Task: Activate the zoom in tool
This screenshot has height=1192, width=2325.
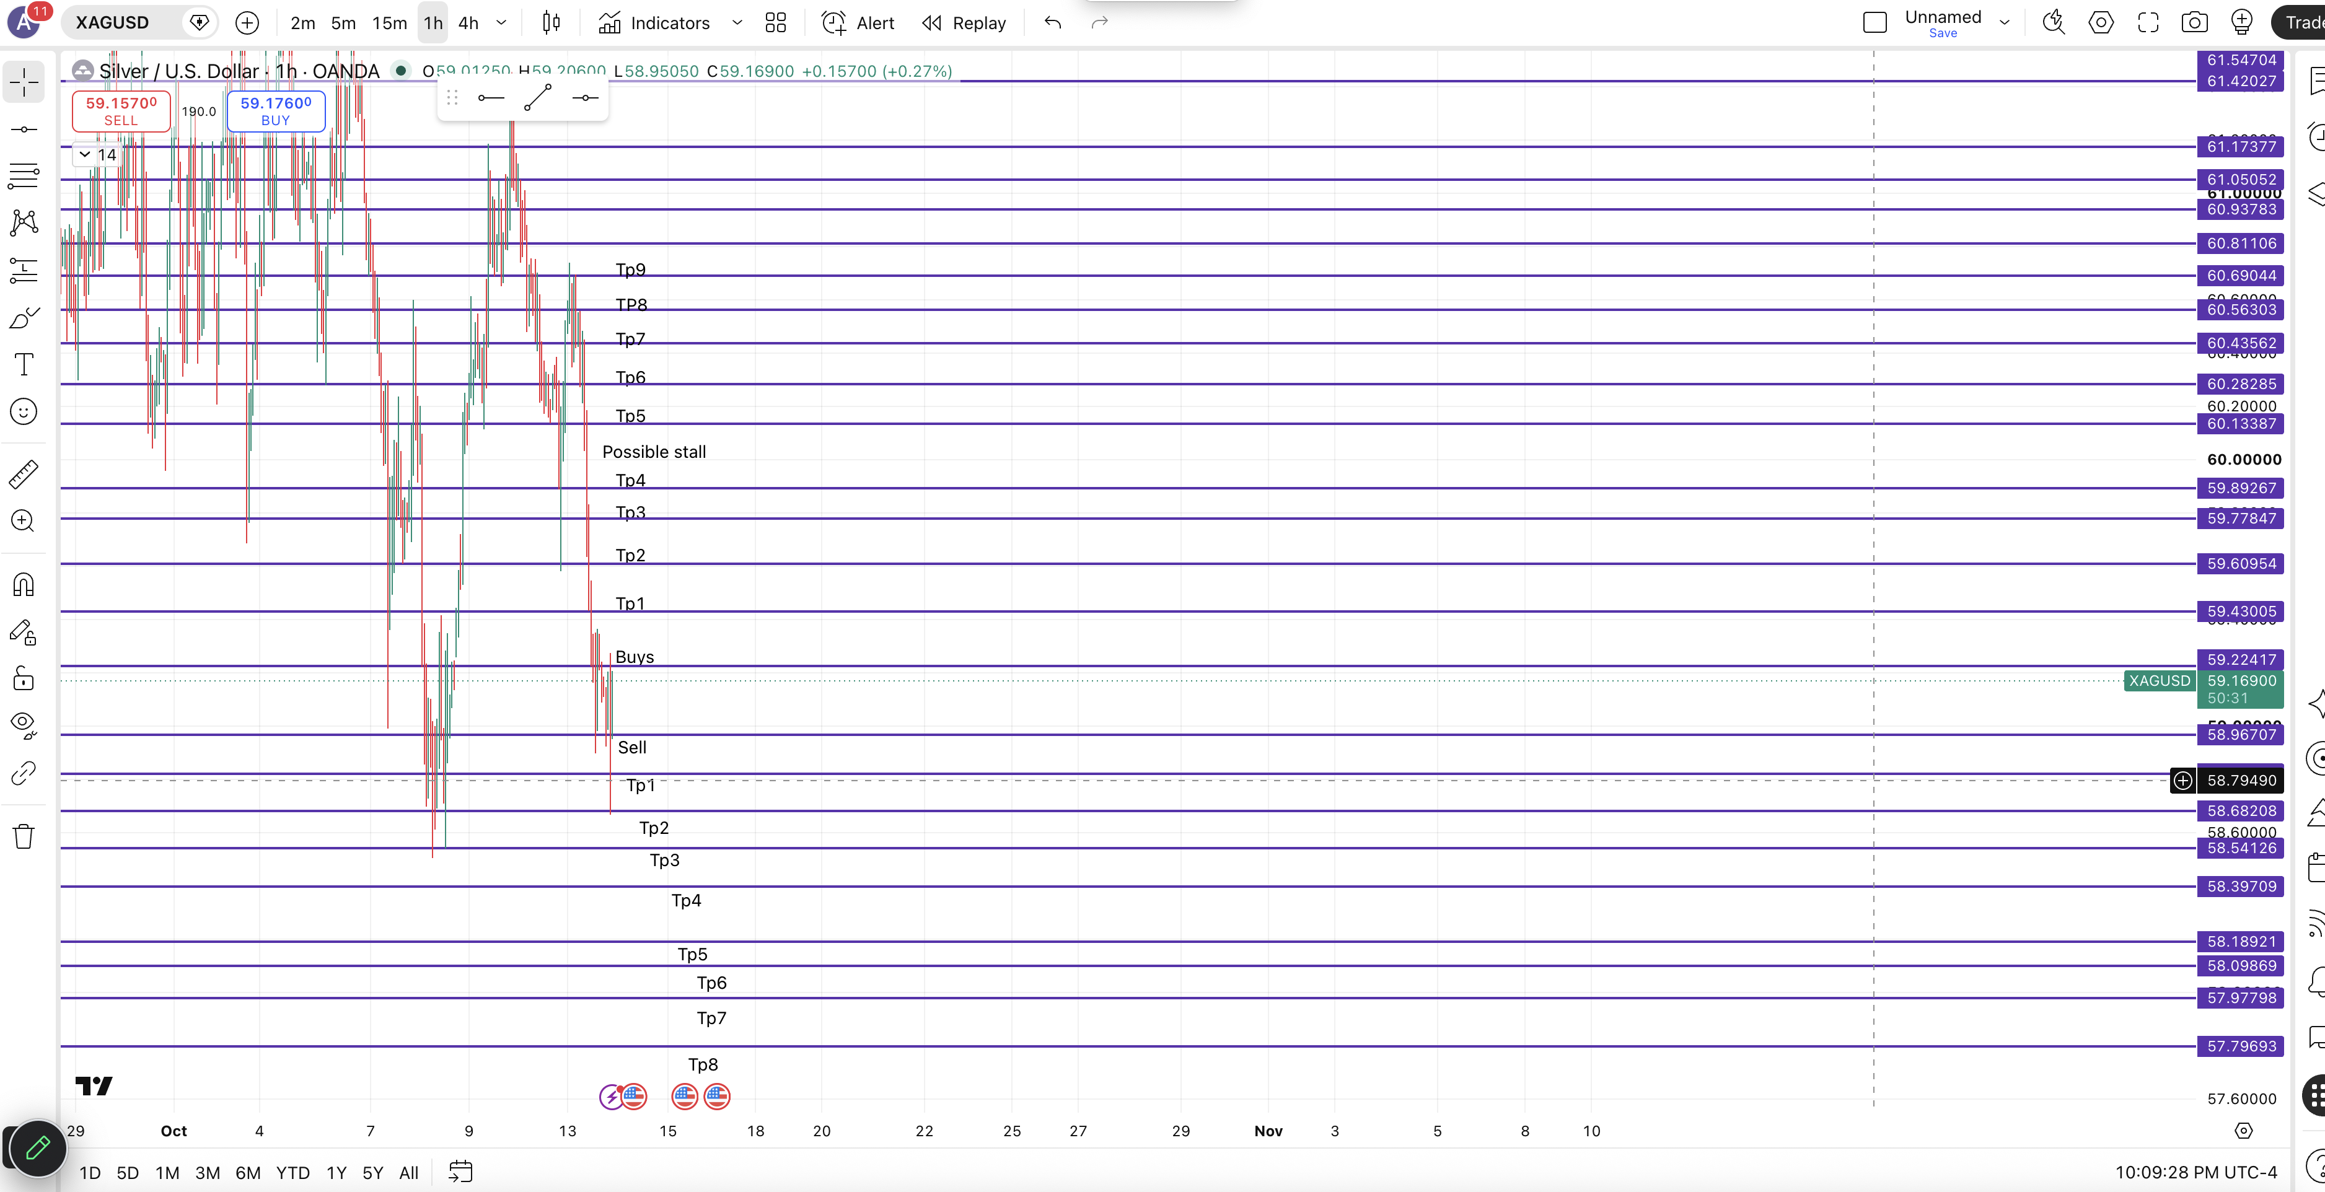Action: (24, 520)
